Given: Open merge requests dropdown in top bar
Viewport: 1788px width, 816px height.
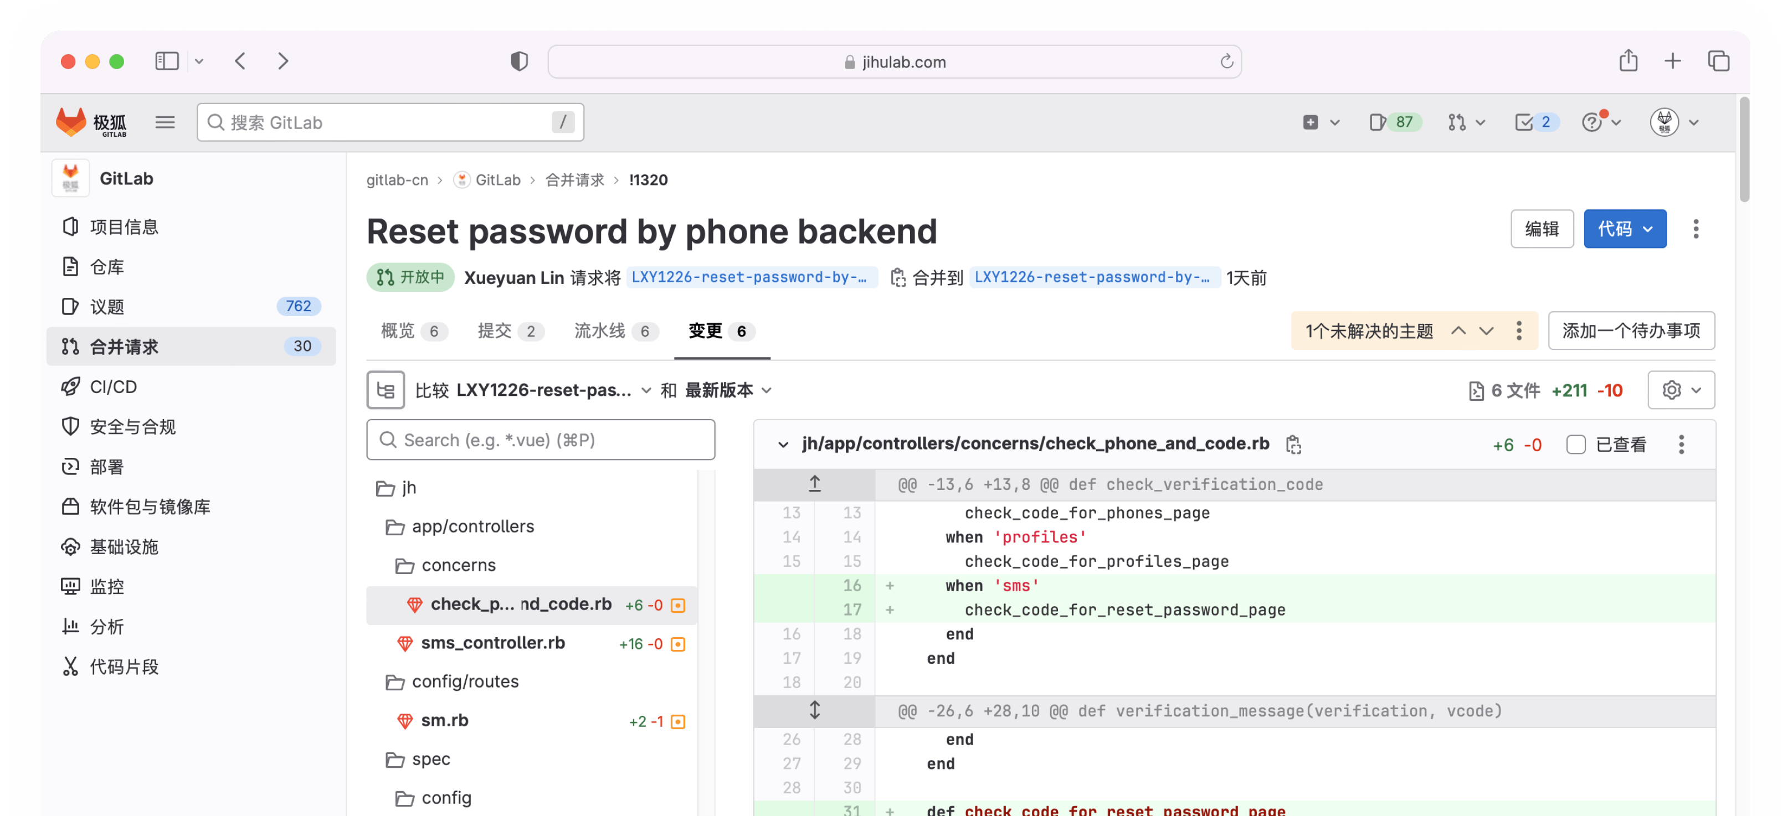Looking at the screenshot, I should tap(1466, 122).
